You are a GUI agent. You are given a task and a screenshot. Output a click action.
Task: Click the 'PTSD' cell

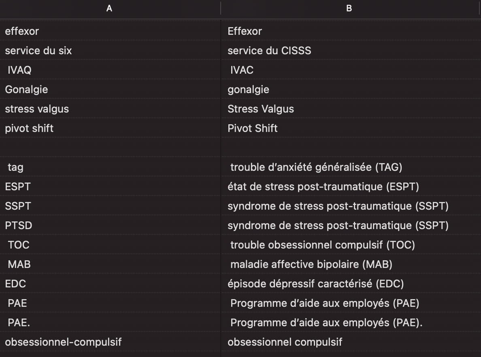coord(19,225)
